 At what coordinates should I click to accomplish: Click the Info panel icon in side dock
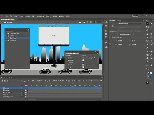(106, 34)
